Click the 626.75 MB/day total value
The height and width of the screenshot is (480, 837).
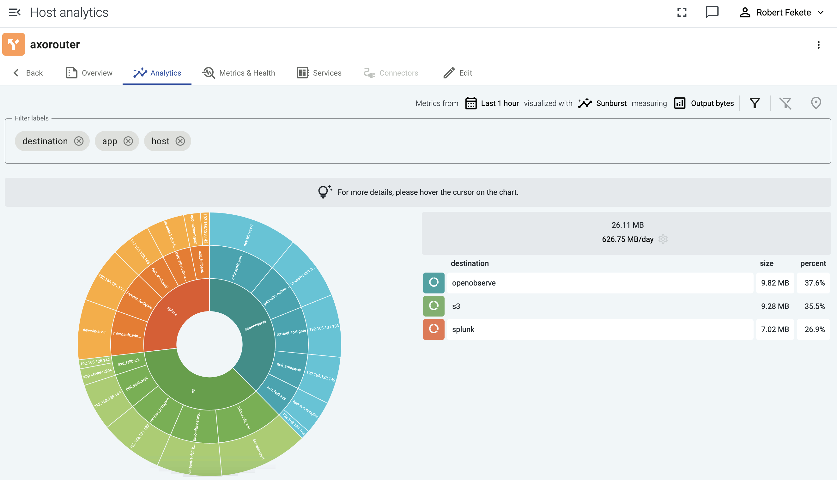pyautogui.click(x=627, y=239)
